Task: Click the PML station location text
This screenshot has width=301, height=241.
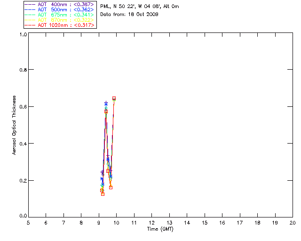Action: click(140, 7)
